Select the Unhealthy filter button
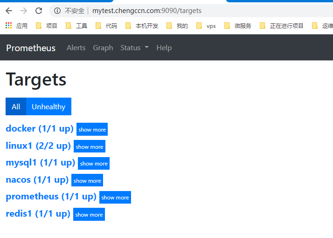 point(49,106)
